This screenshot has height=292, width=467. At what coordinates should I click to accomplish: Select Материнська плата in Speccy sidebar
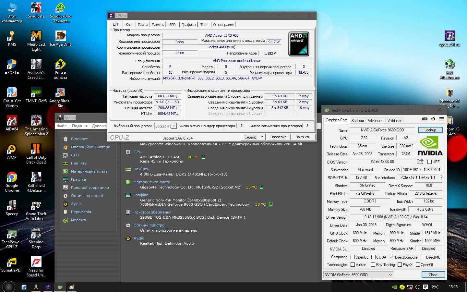point(89,171)
